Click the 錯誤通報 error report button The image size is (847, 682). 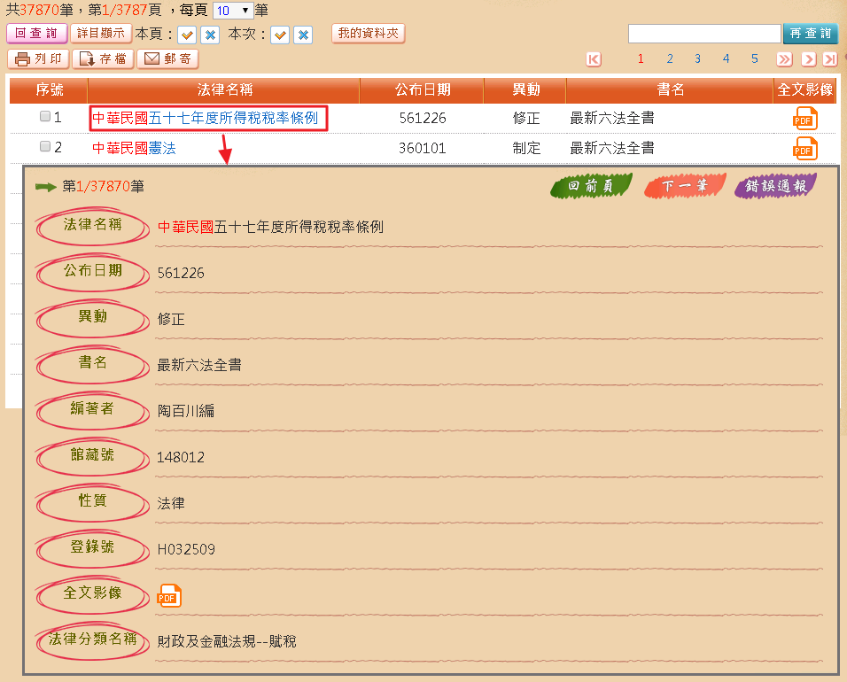(x=775, y=187)
